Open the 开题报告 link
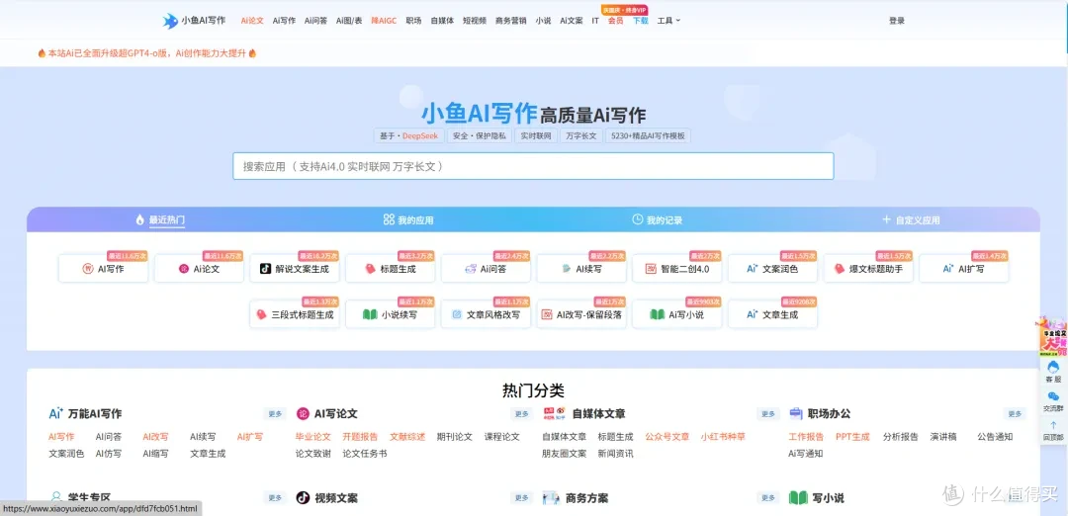This screenshot has width=1068, height=516. click(360, 436)
